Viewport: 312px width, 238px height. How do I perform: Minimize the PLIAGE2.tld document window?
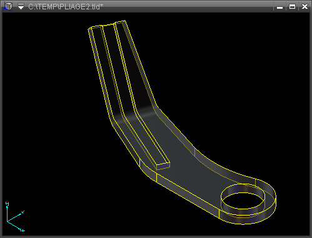click(279, 7)
